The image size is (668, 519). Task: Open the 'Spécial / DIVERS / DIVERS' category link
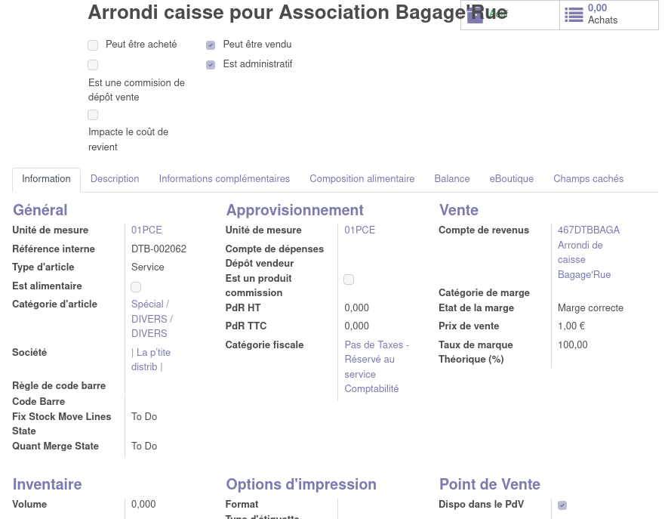click(152, 319)
